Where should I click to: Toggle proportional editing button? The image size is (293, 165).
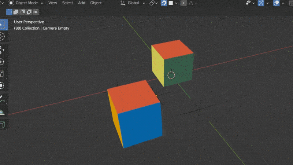pos(183,3)
